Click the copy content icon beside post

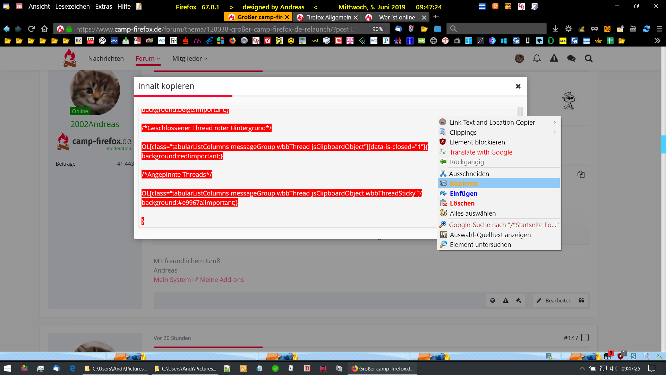pyautogui.click(x=581, y=174)
